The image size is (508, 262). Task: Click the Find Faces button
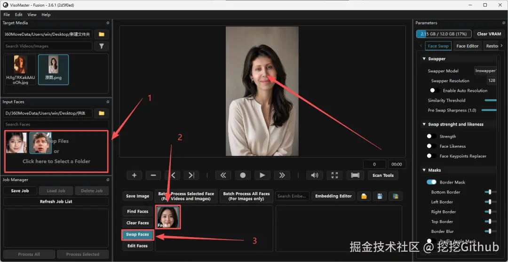coord(138,211)
